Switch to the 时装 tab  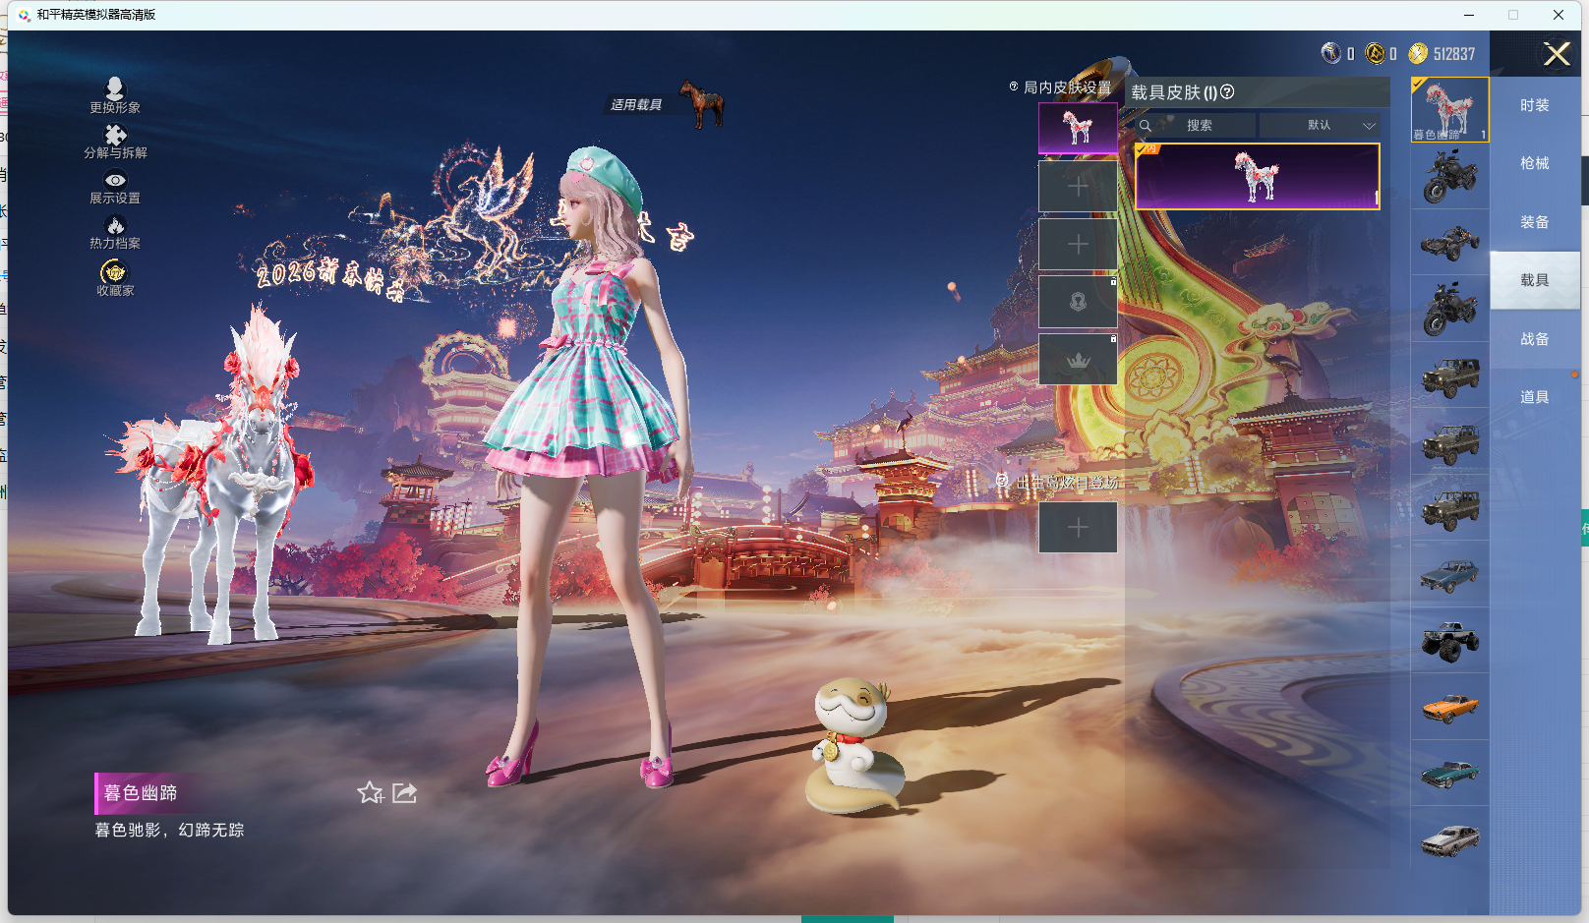[x=1534, y=105]
